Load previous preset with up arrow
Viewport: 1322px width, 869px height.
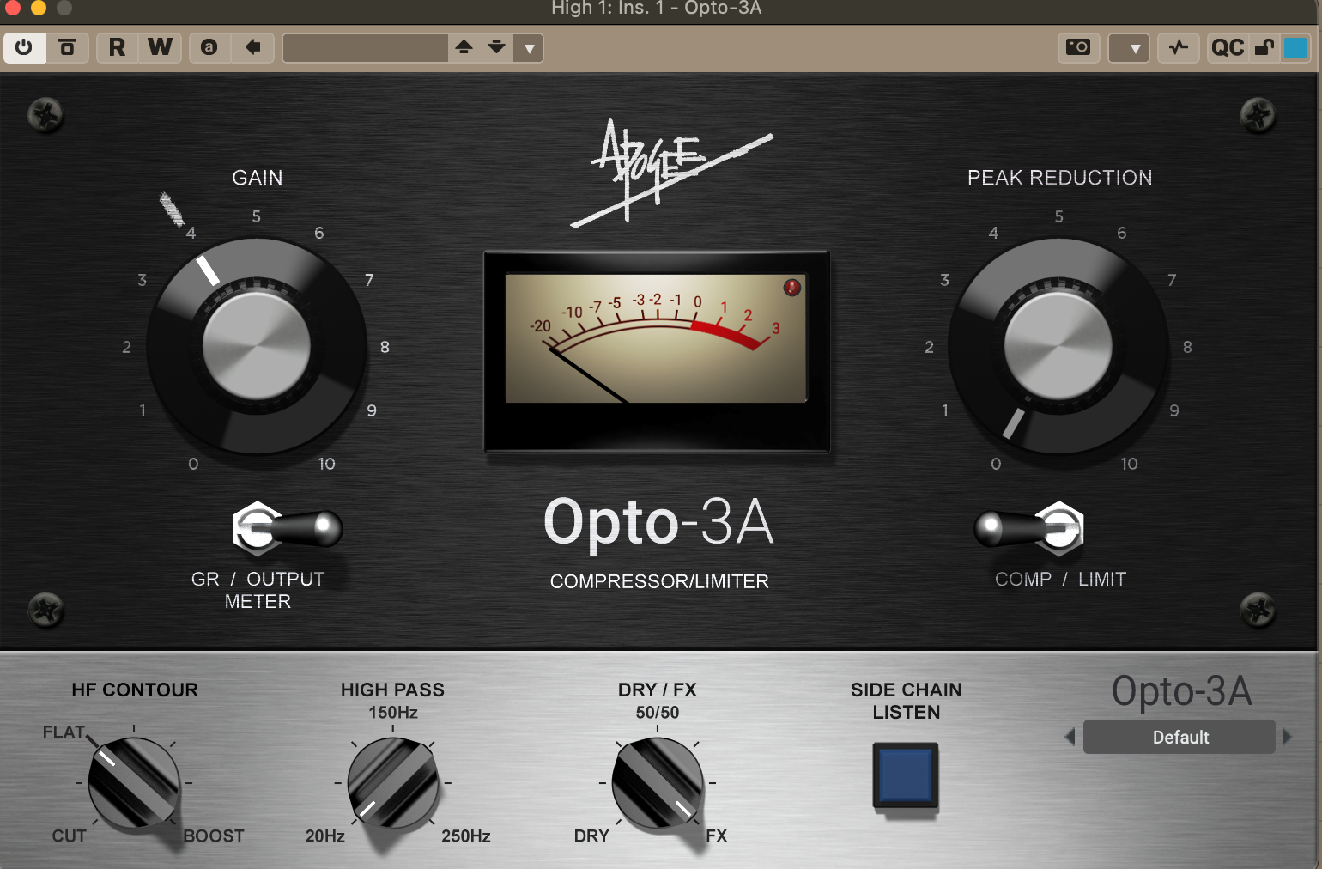point(464,47)
